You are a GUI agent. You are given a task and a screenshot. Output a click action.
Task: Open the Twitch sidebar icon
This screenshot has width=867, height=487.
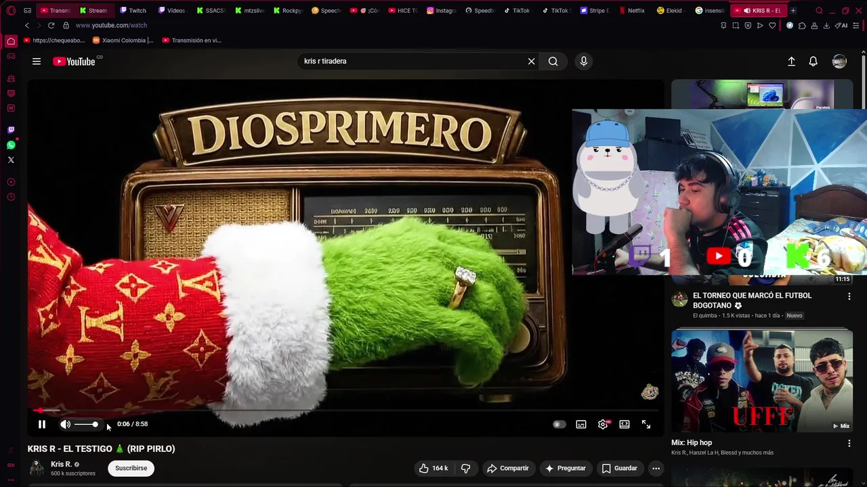point(11,130)
